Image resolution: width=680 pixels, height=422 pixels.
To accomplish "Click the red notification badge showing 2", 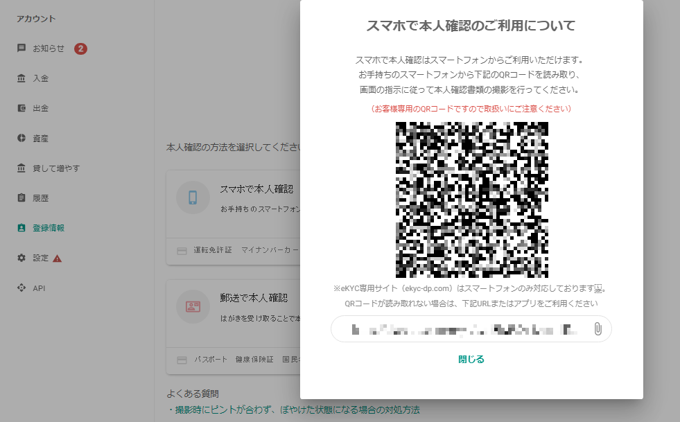I will (80, 49).
